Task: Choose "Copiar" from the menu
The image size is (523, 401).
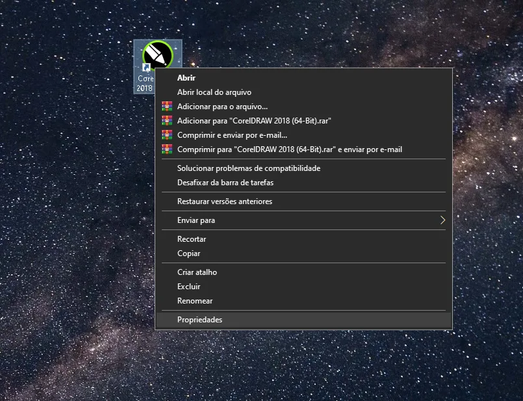Action: (188, 253)
